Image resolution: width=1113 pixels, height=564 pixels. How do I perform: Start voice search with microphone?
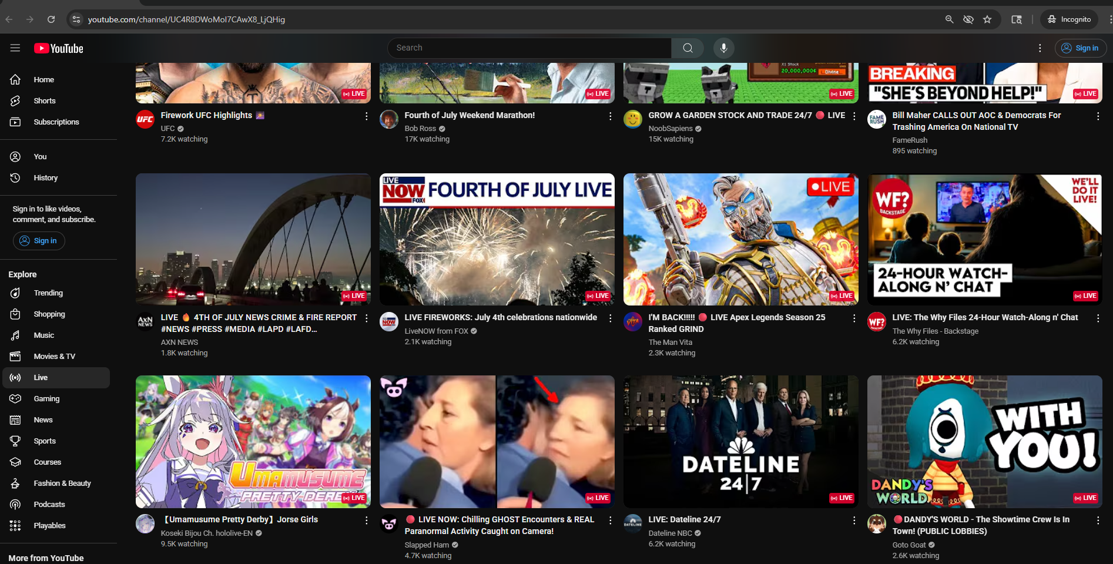coord(724,48)
